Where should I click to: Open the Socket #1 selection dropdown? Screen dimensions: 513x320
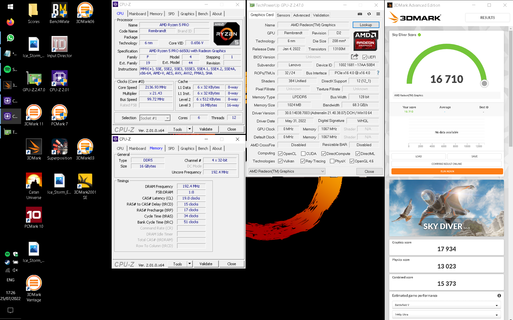[x=155, y=118]
